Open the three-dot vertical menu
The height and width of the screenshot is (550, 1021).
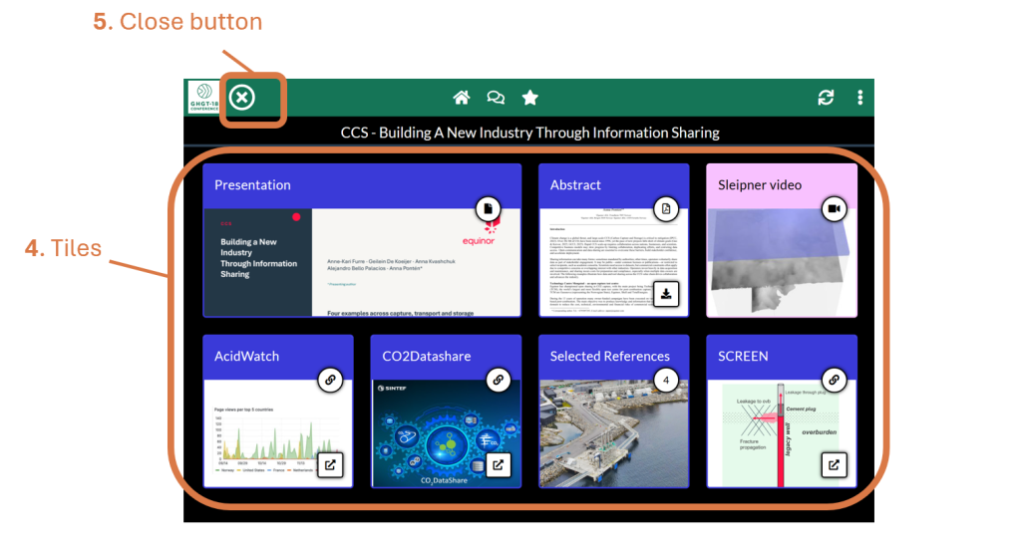[x=860, y=98]
